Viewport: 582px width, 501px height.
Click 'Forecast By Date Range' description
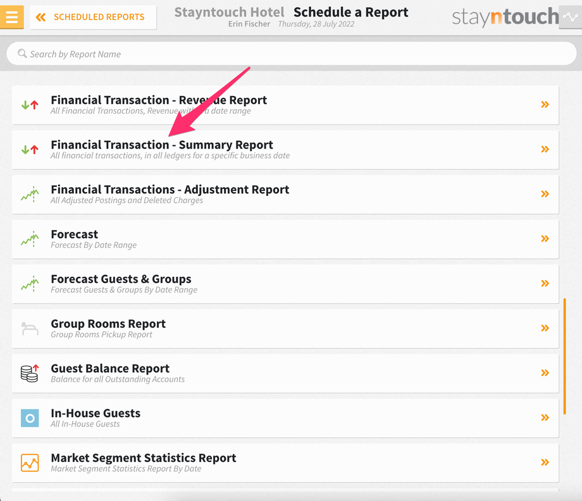click(94, 245)
